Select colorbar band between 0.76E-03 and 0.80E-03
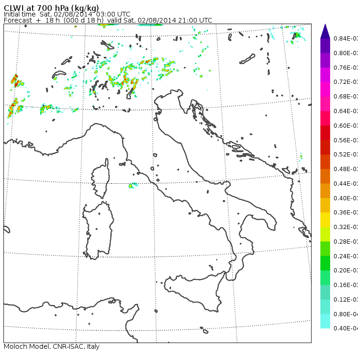The height and width of the screenshot is (353, 358). pos(325,60)
